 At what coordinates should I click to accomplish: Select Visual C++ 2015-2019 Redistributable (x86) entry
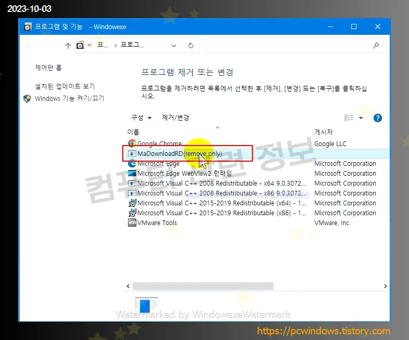point(222,213)
